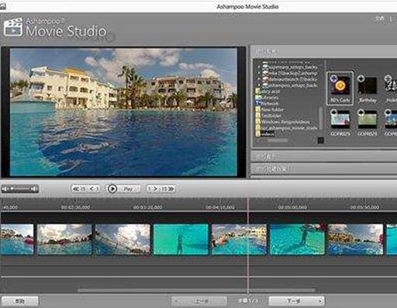Adjust the volume slider knob
The height and width of the screenshot is (308, 397).
[x=12, y=189]
